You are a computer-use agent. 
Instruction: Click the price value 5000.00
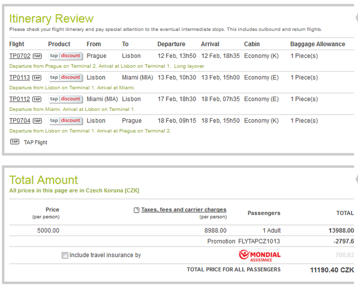click(x=48, y=231)
